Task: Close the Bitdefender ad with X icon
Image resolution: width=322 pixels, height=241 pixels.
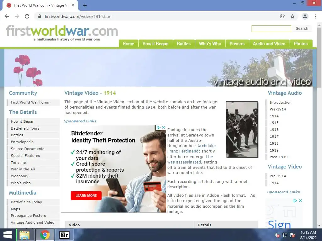Action: (164, 127)
